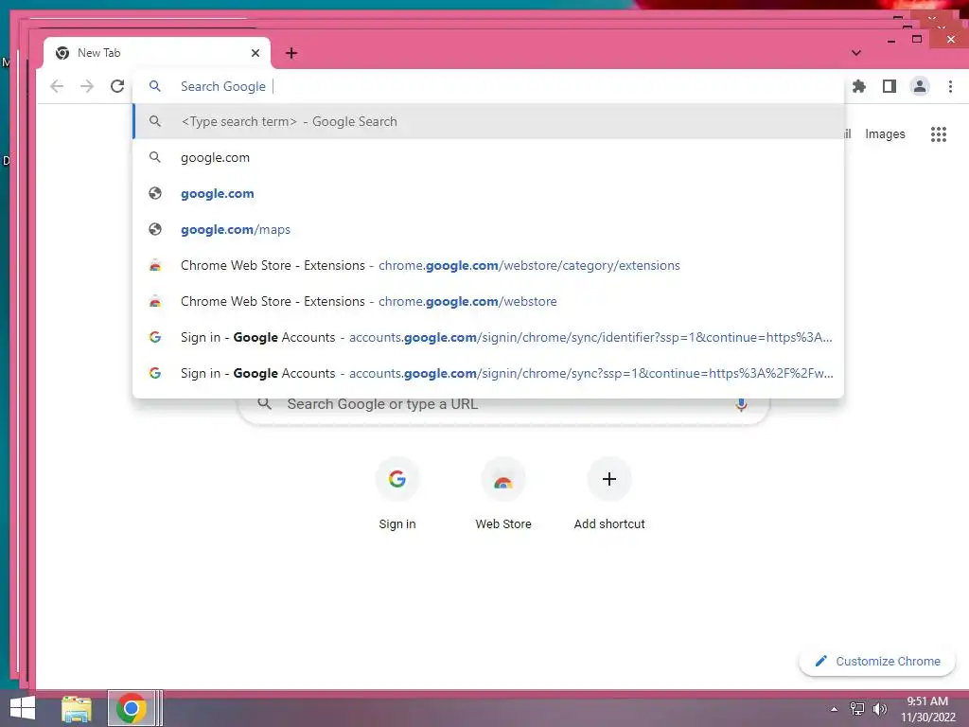Open Chrome Web Store category/extensions suggestion

488,265
